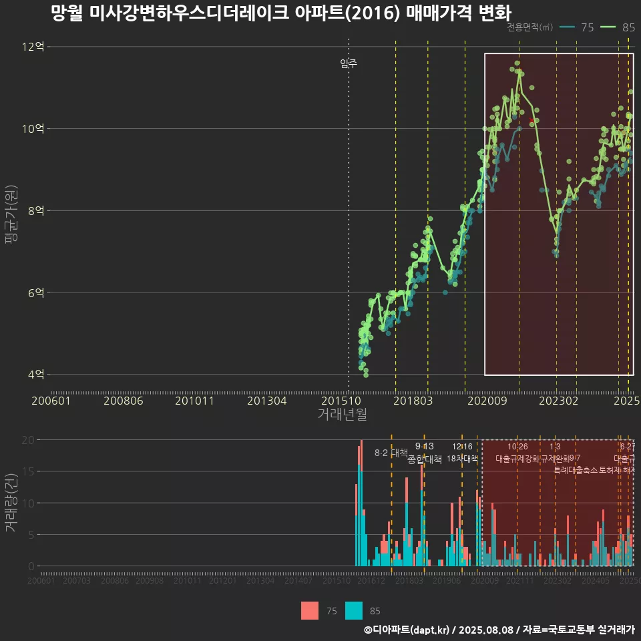Click the 6·27 policy label
This screenshot has height=641, width=641.
coord(628,447)
